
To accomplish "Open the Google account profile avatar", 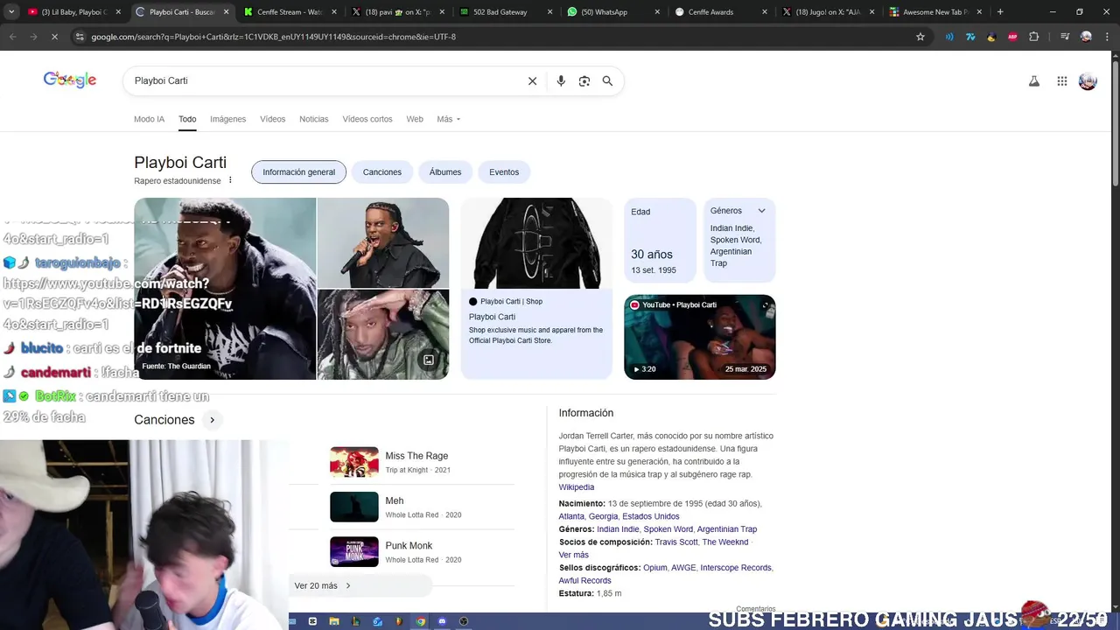I will (x=1088, y=80).
